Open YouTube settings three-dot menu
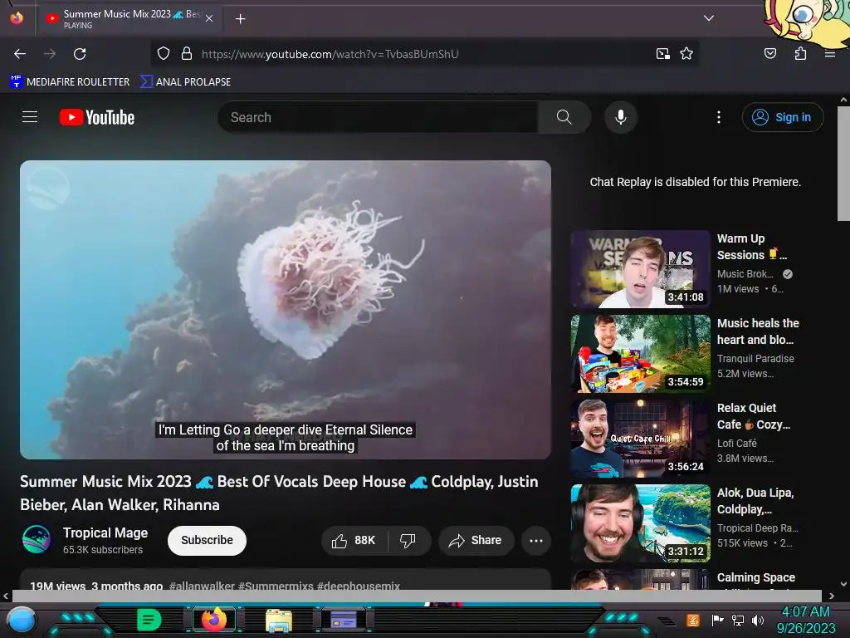This screenshot has width=850, height=638. coord(719,117)
